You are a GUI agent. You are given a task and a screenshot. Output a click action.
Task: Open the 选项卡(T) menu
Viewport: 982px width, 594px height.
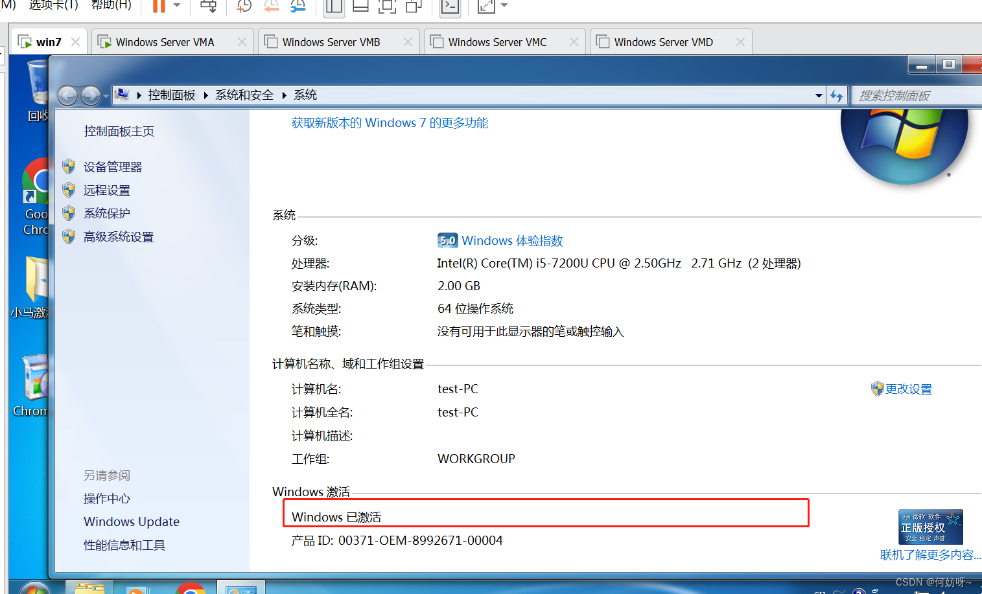click(53, 5)
